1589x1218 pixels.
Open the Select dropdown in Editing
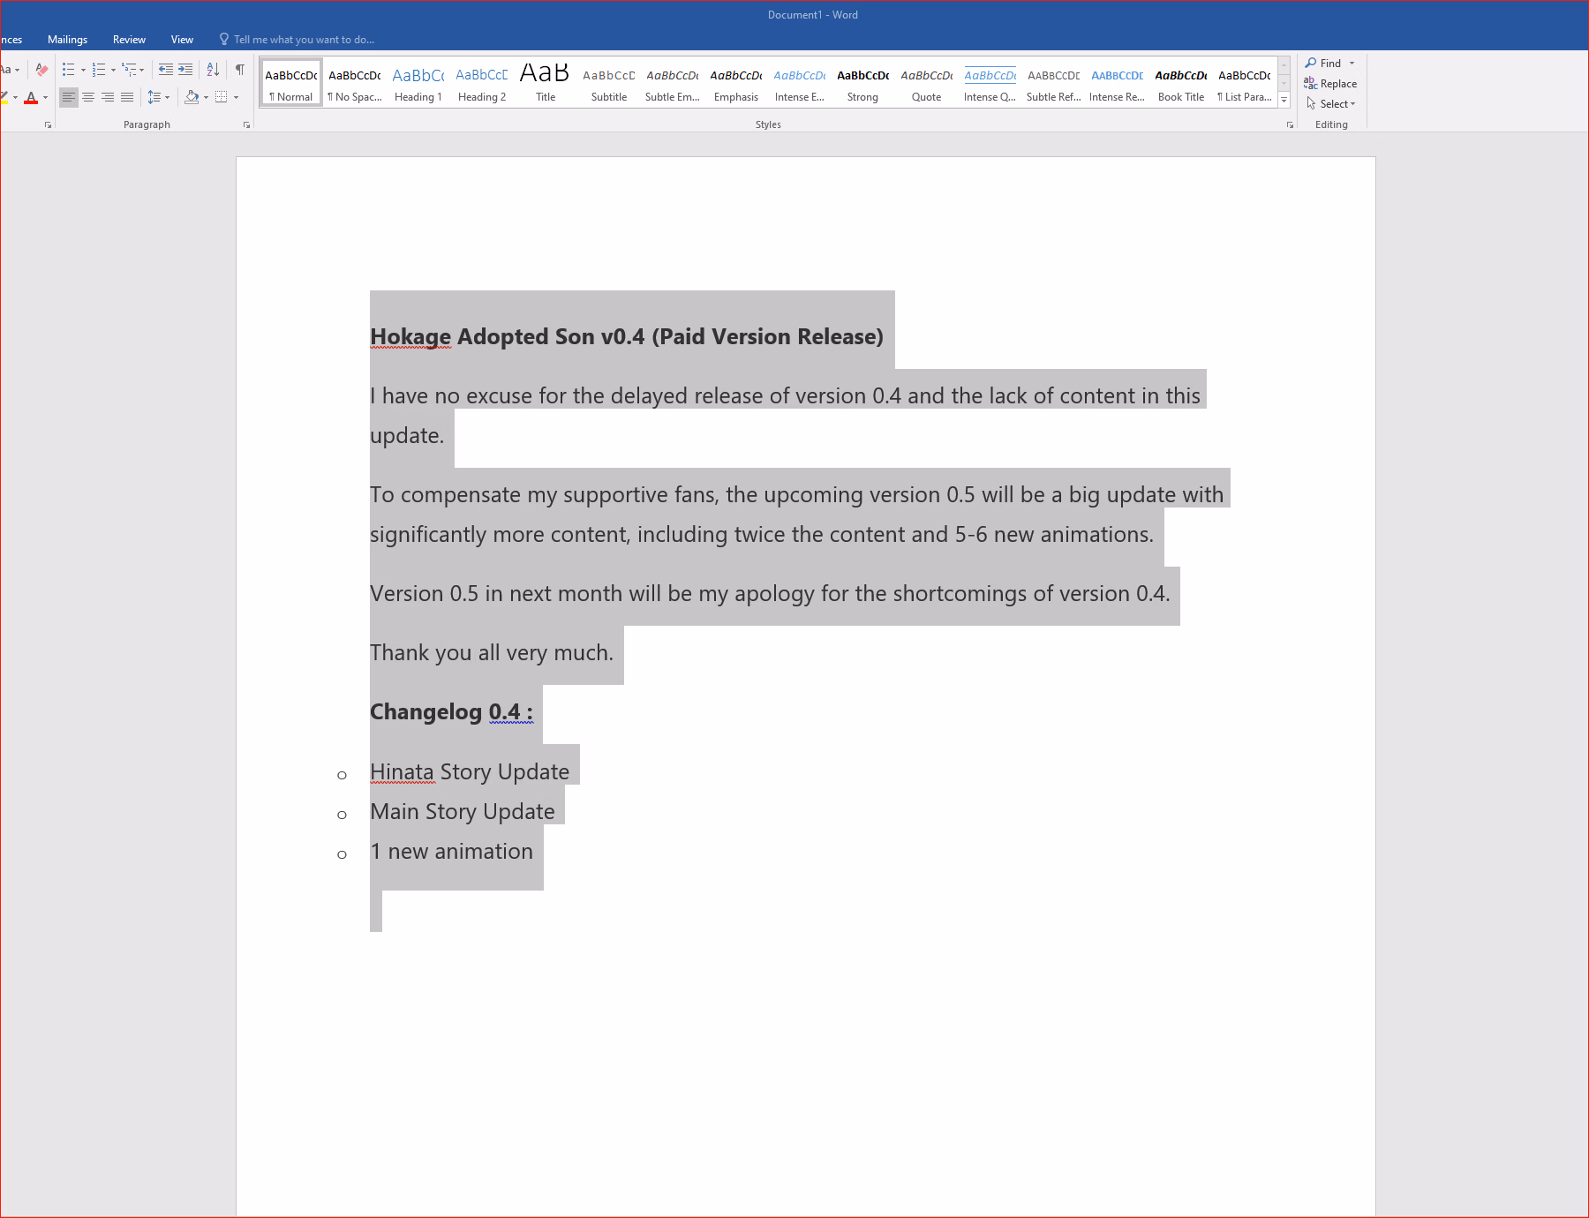click(x=1336, y=104)
